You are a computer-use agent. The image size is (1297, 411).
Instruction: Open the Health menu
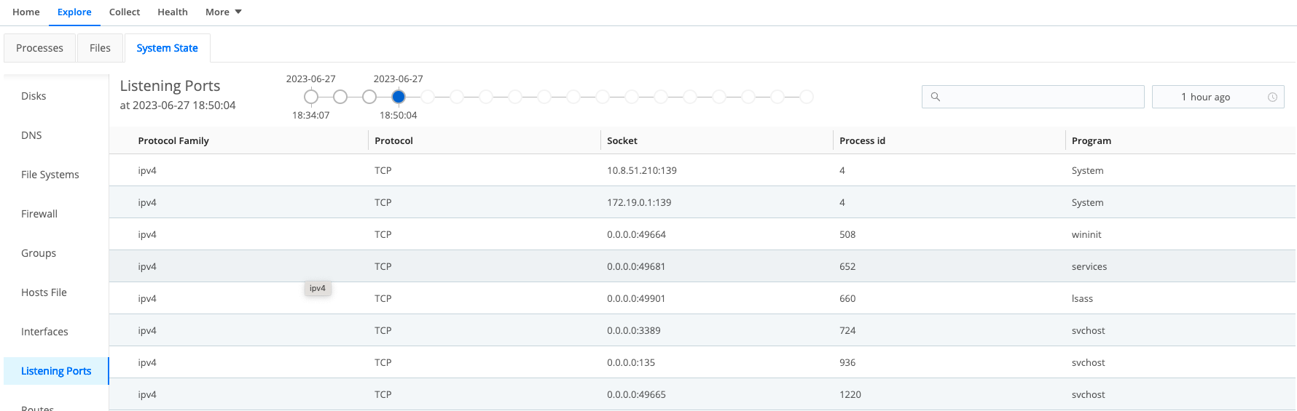point(173,12)
